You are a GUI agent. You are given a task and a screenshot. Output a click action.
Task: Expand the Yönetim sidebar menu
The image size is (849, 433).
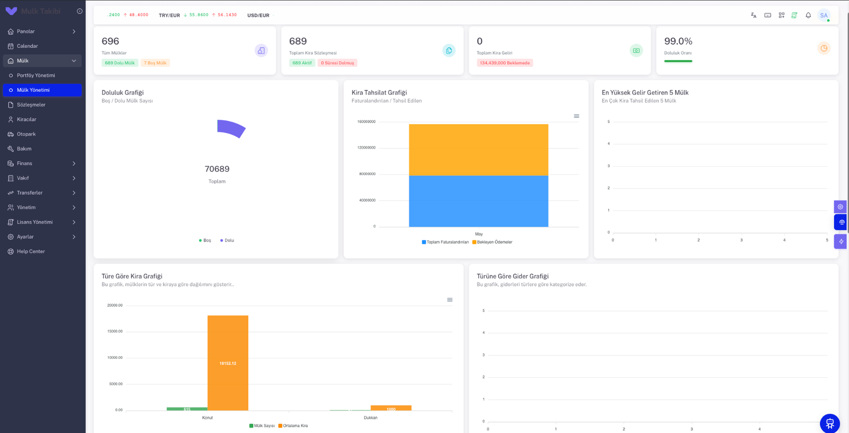(42, 207)
